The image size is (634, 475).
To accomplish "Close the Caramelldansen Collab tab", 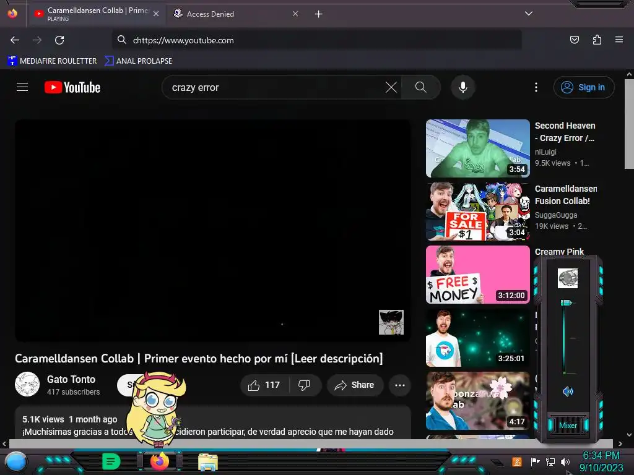I will click(156, 14).
